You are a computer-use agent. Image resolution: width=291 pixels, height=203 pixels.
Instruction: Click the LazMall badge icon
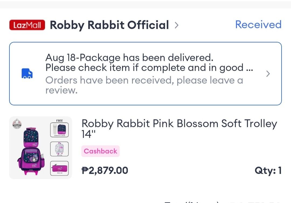pos(27,25)
